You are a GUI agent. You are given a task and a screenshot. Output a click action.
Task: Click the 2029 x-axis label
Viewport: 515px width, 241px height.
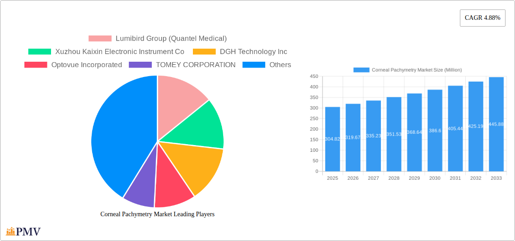pos(414,178)
